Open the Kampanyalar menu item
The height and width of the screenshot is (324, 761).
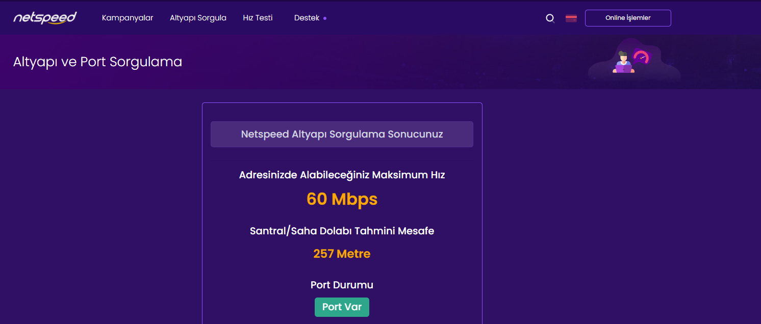(x=128, y=18)
